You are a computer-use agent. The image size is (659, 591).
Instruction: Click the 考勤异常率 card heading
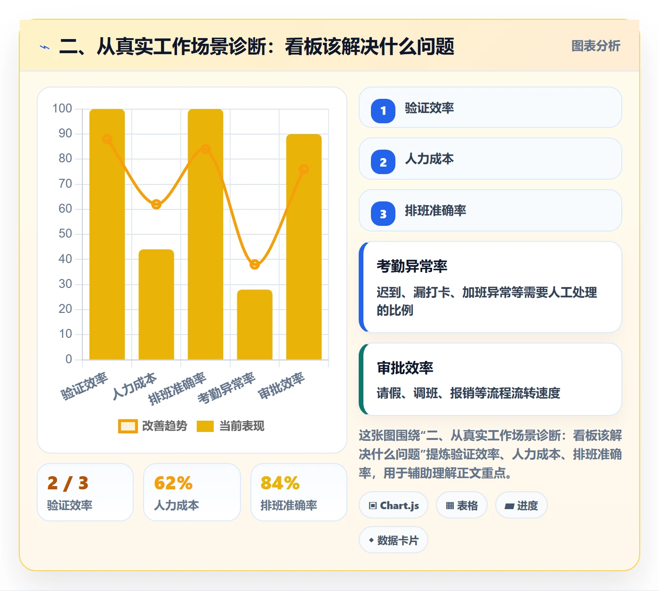412,266
